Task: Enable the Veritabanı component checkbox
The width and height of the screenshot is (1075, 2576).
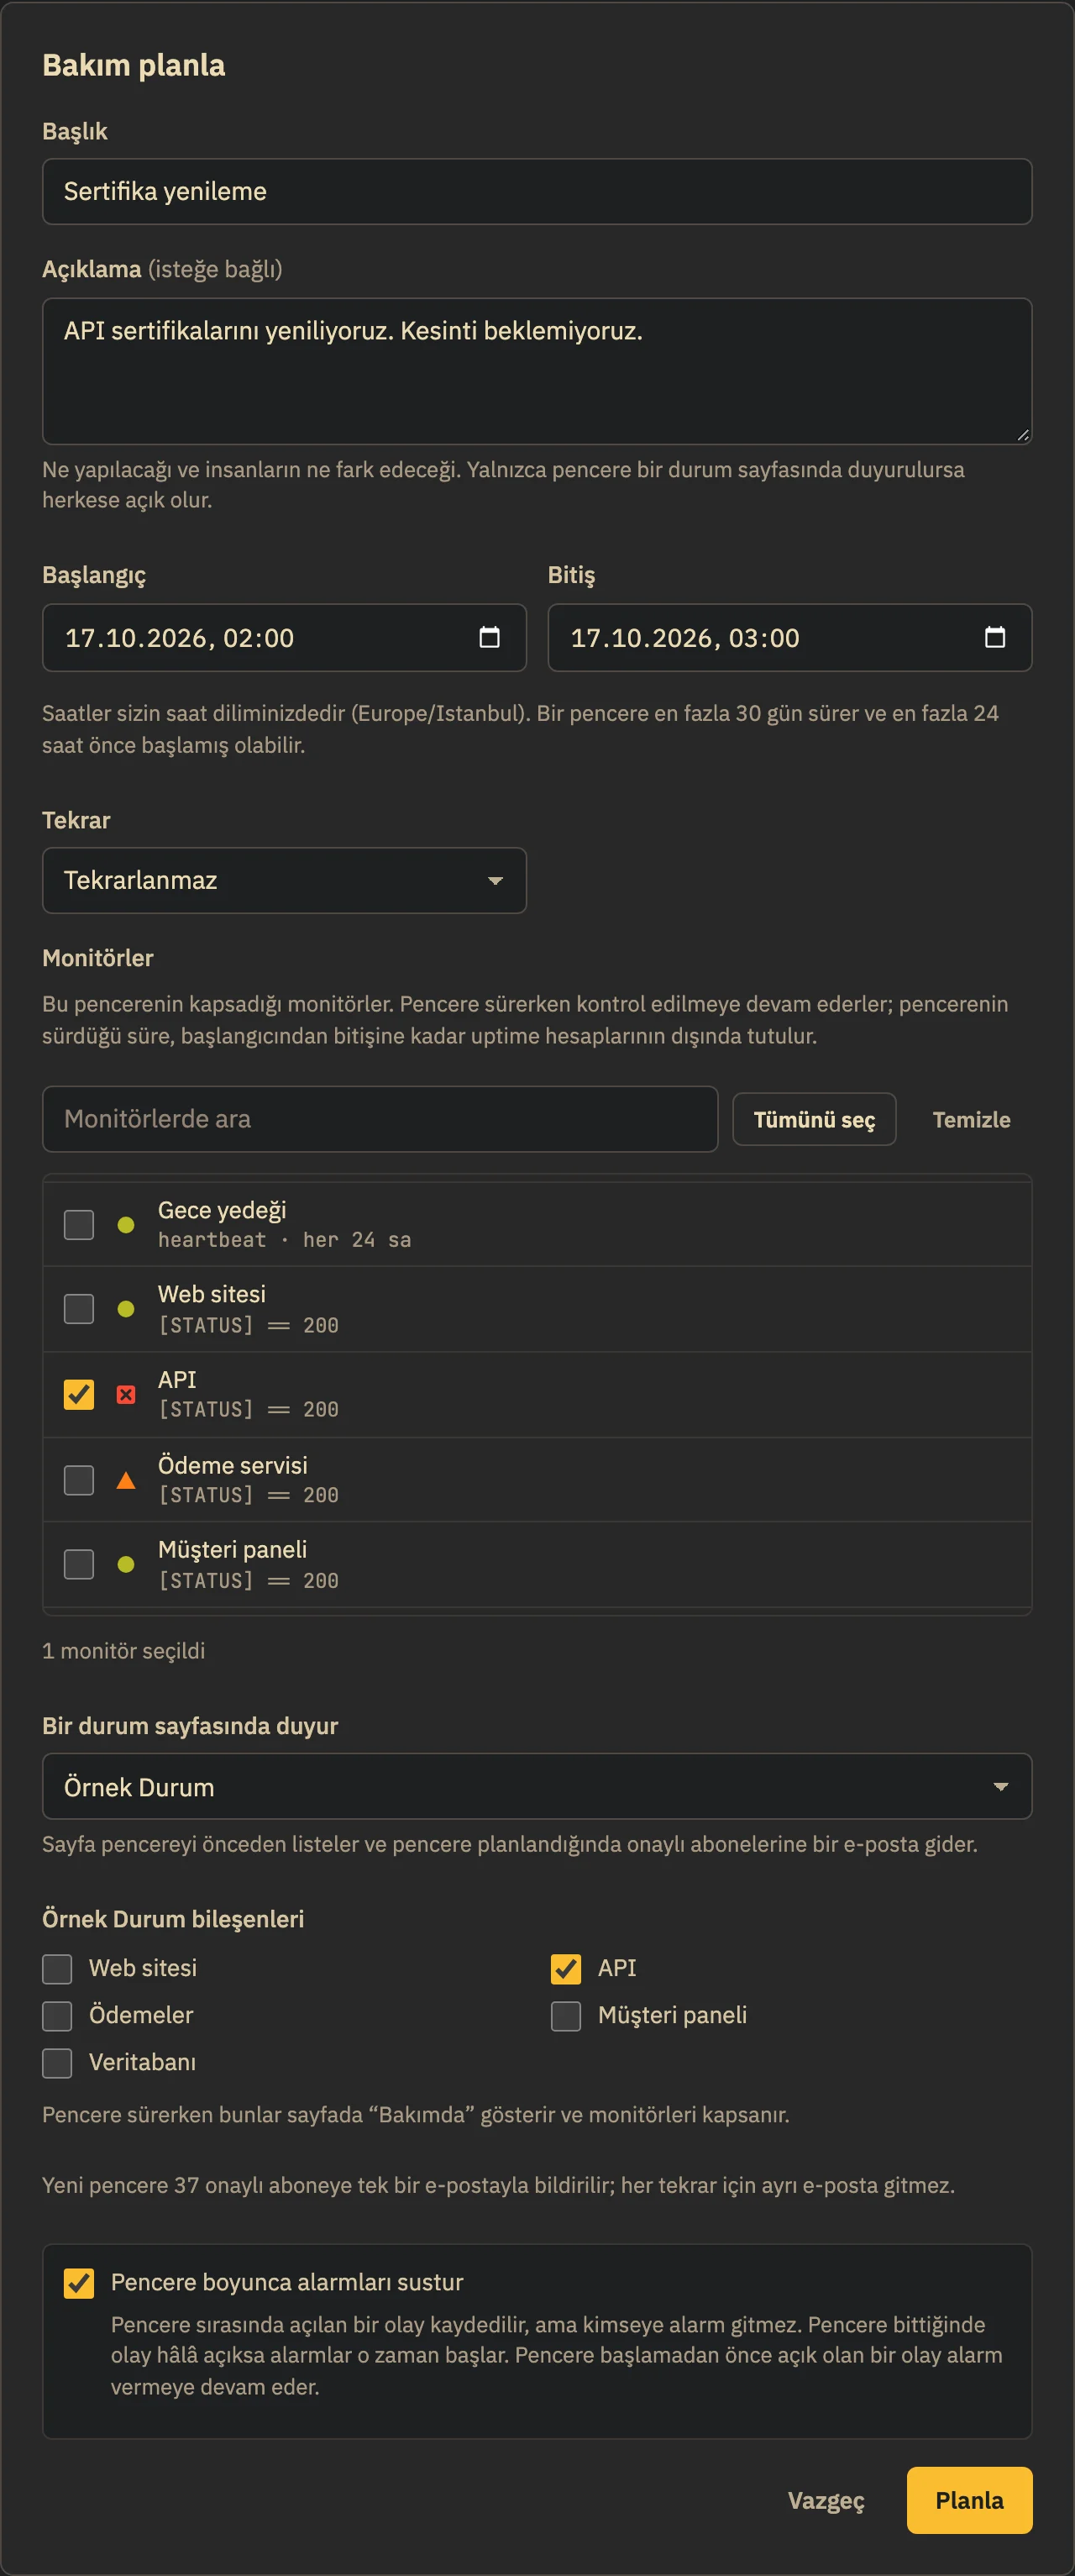Action: click(x=57, y=2062)
